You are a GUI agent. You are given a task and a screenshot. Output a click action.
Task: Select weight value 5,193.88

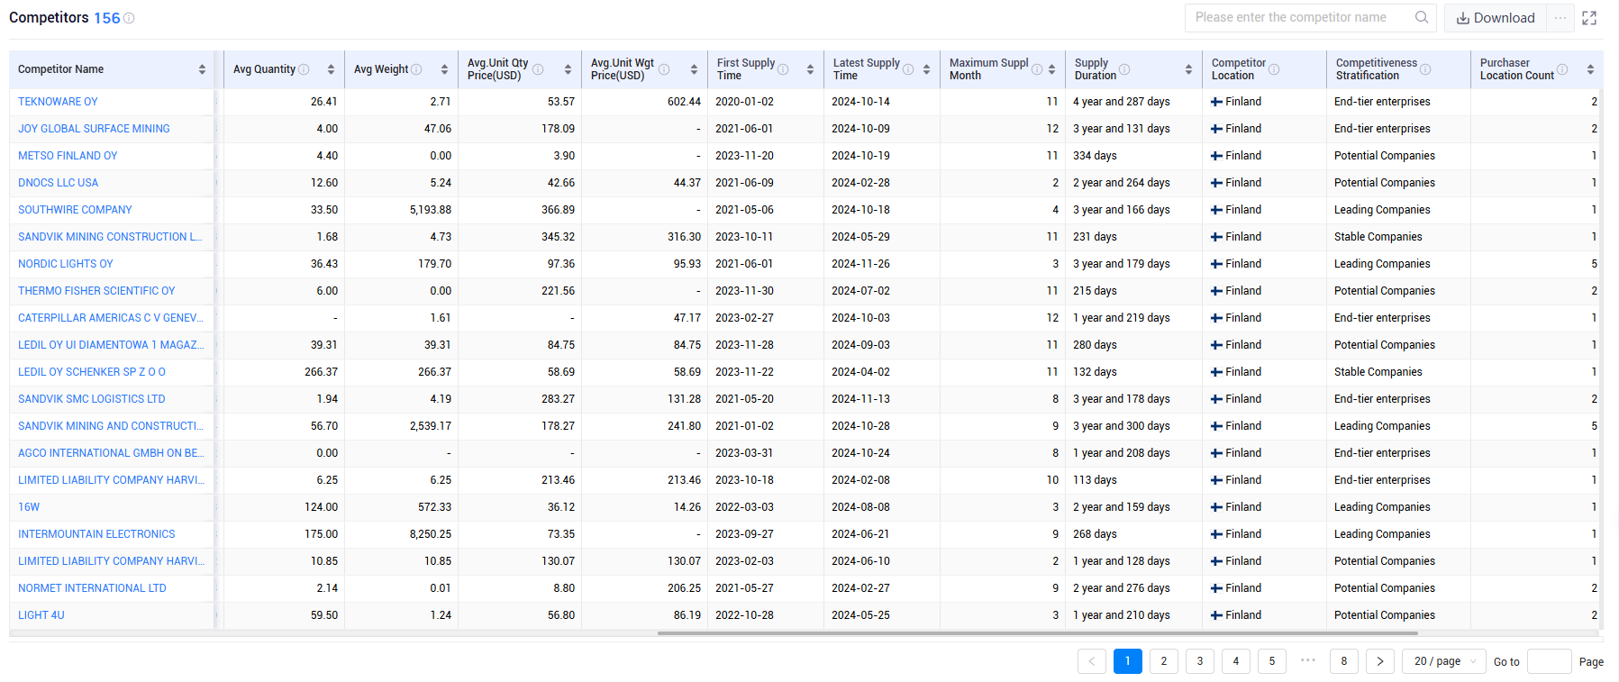tap(431, 210)
